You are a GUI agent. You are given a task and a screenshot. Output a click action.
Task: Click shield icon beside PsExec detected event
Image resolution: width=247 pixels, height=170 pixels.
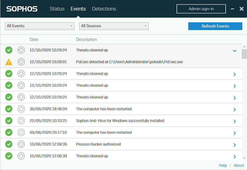click(x=21, y=62)
